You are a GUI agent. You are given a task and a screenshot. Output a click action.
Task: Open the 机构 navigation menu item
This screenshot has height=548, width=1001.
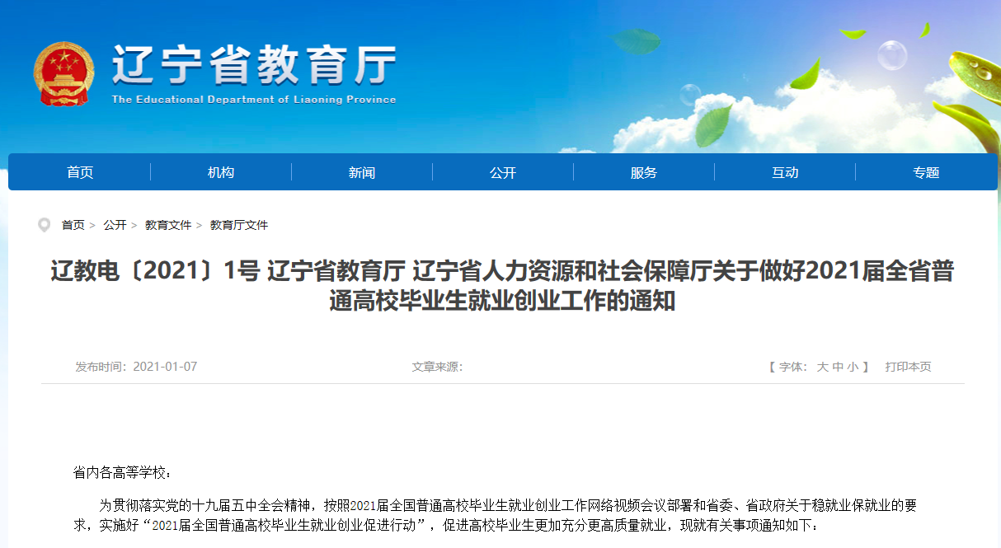coord(221,172)
